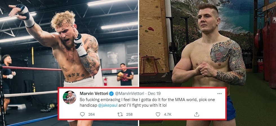This screenshot has width=276, height=126.
Task: Click the 264 replies count
Action: (x=92, y=114)
